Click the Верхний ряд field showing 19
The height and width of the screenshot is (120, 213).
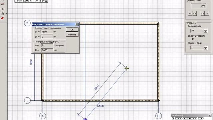(x=197, y=31)
